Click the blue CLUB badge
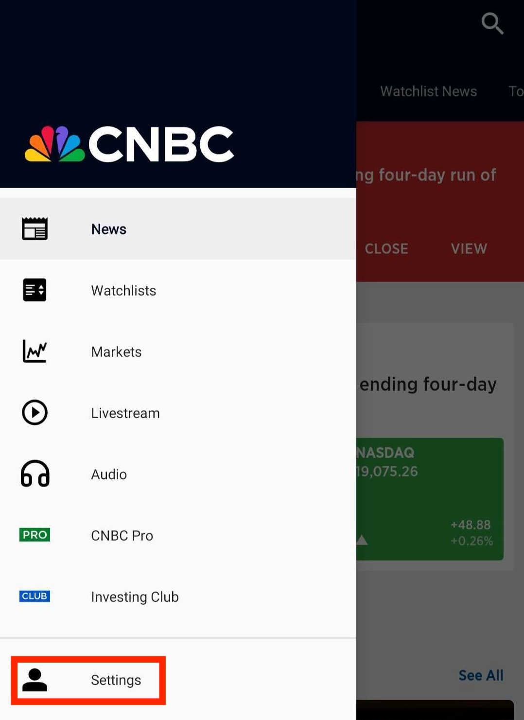The image size is (524, 720). click(x=35, y=596)
